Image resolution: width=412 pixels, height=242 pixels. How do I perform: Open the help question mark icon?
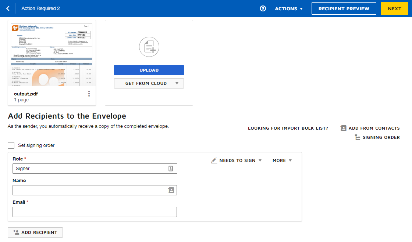[x=263, y=8]
